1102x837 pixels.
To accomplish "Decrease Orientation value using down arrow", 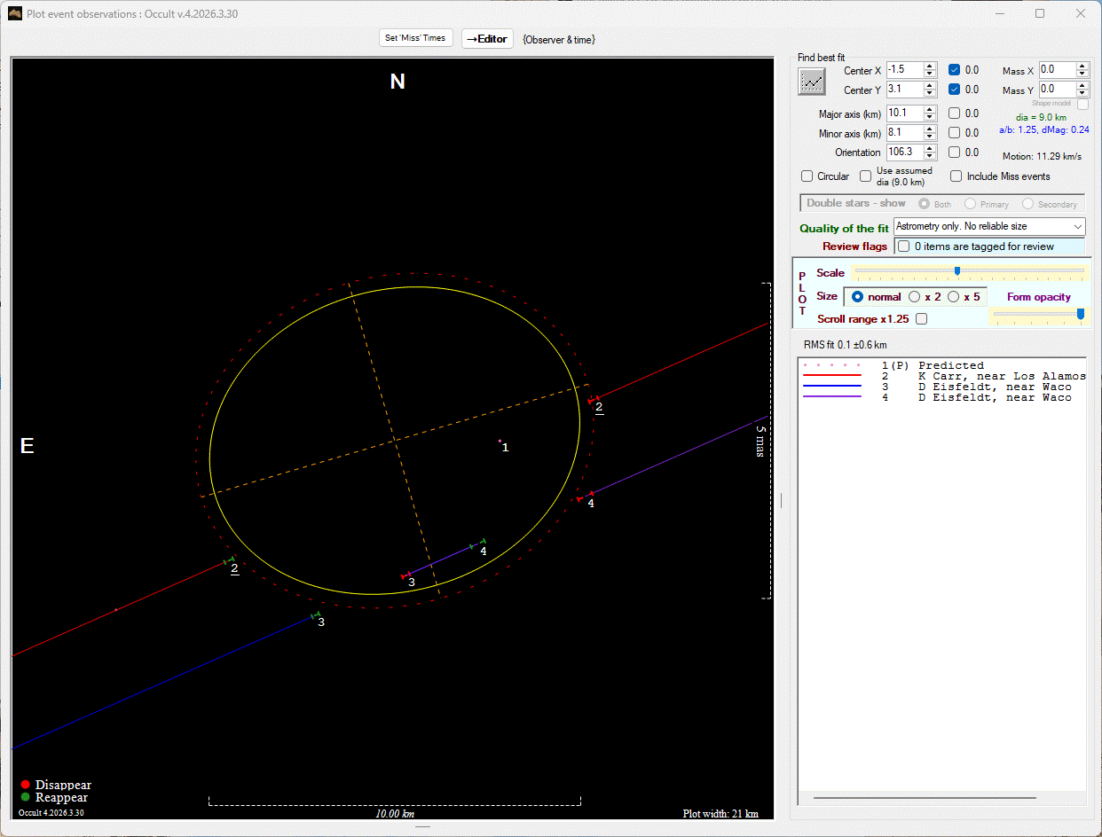I will [x=930, y=156].
